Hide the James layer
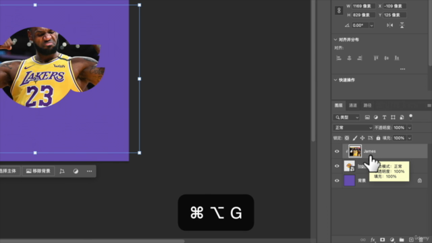The width and height of the screenshot is (432, 243). (x=337, y=151)
